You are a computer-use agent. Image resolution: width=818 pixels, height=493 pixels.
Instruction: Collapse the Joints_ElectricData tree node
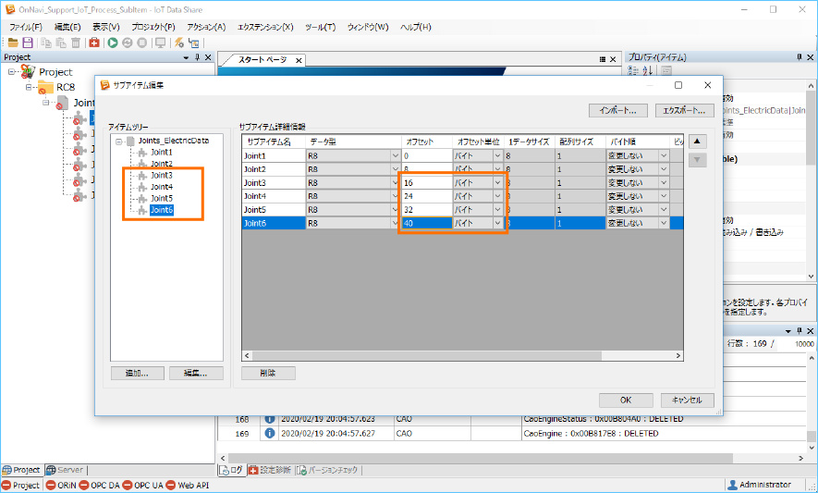point(117,141)
